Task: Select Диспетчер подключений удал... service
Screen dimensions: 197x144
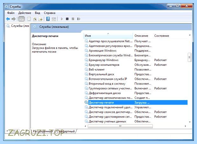Action: pyautogui.click(x=111, y=107)
